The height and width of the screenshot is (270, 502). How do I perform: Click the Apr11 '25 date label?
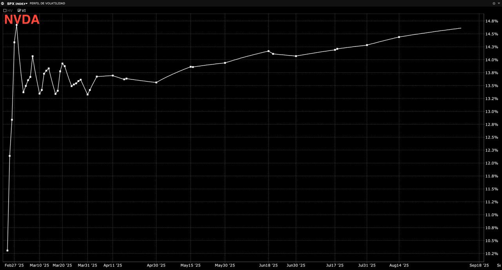112,265
